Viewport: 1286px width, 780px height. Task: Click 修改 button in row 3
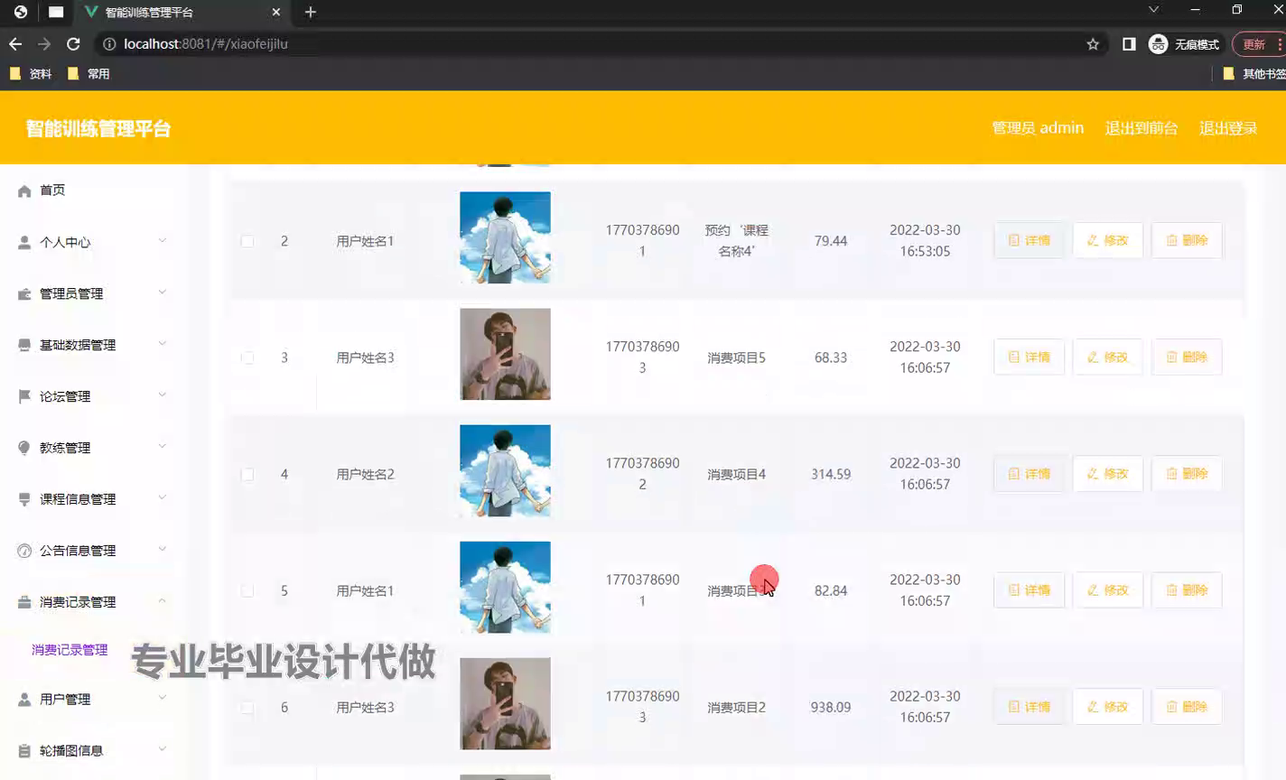pyautogui.click(x=1108, y=357)
